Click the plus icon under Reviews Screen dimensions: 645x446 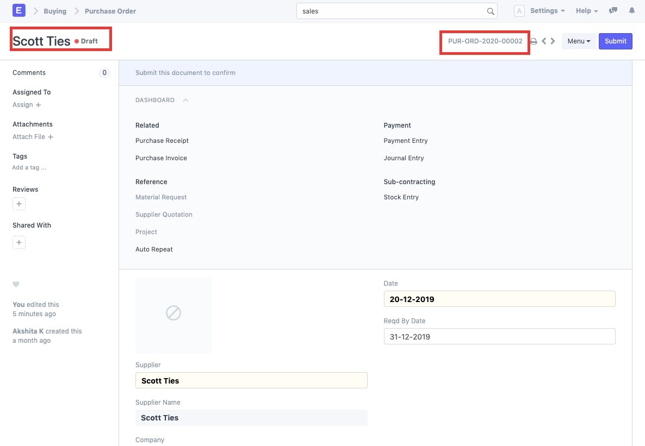19,204
